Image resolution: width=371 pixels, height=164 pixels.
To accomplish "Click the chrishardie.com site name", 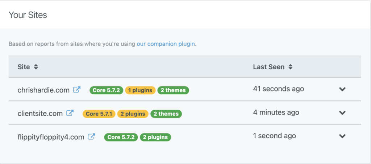I will click(x=43, y=90).
